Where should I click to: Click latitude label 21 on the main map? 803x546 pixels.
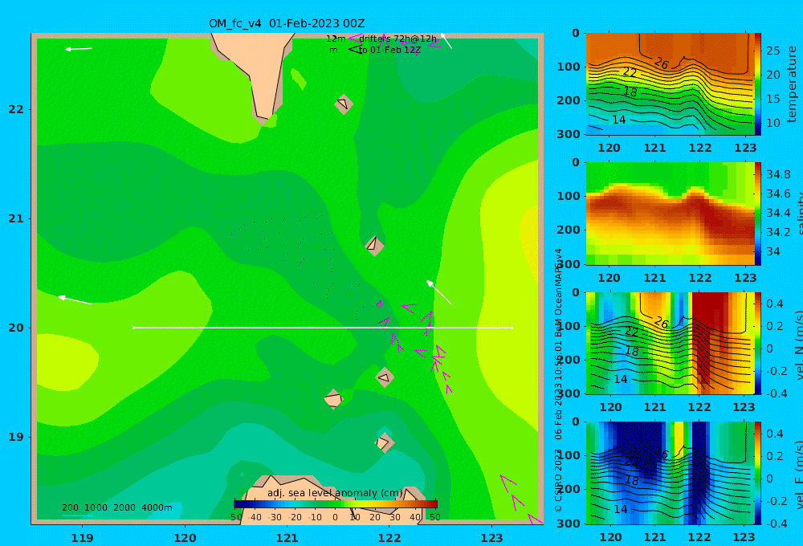16,218
